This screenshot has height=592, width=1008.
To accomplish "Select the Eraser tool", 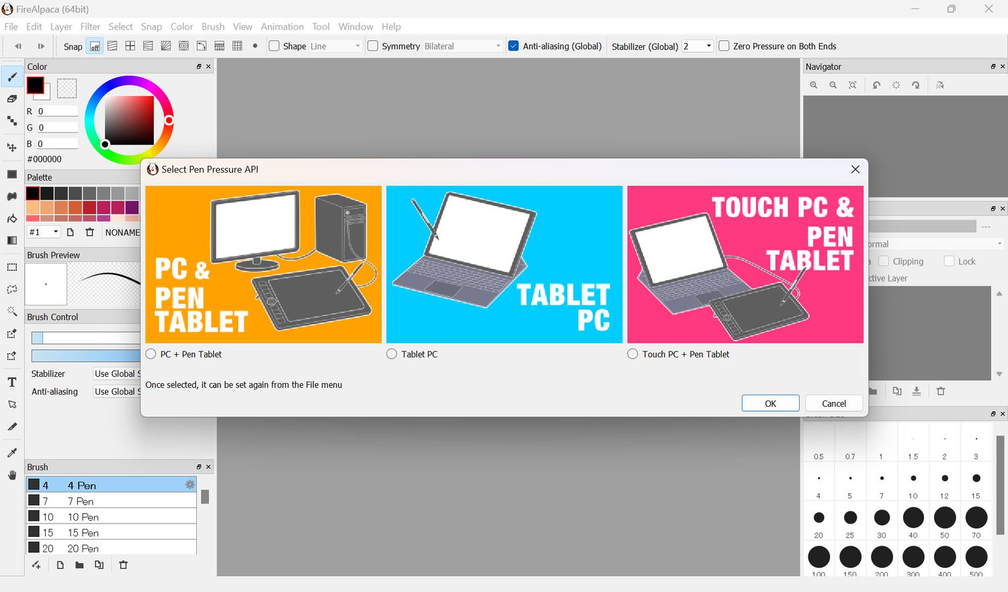I will coord(11,99).
